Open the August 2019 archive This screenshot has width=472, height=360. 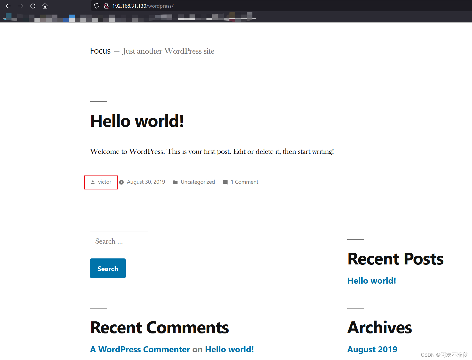372,349
